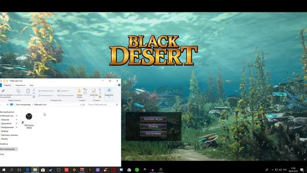Switch to the Поделиться ribbon tab

coord(20,86)
